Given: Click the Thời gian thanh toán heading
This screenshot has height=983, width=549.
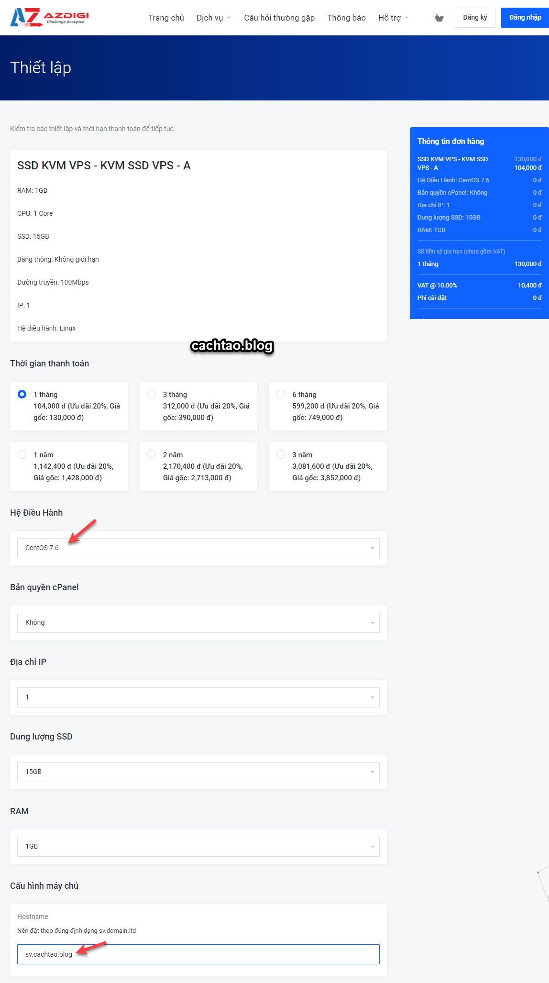Looking at the screenshot, I should pyautogui.click(x=49, y=364).
